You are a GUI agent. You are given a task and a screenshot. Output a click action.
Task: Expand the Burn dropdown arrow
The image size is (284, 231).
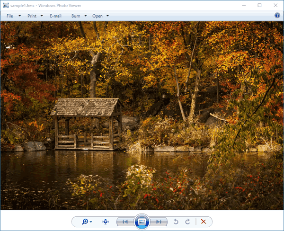pyautogui.click(x=86, y=16)
